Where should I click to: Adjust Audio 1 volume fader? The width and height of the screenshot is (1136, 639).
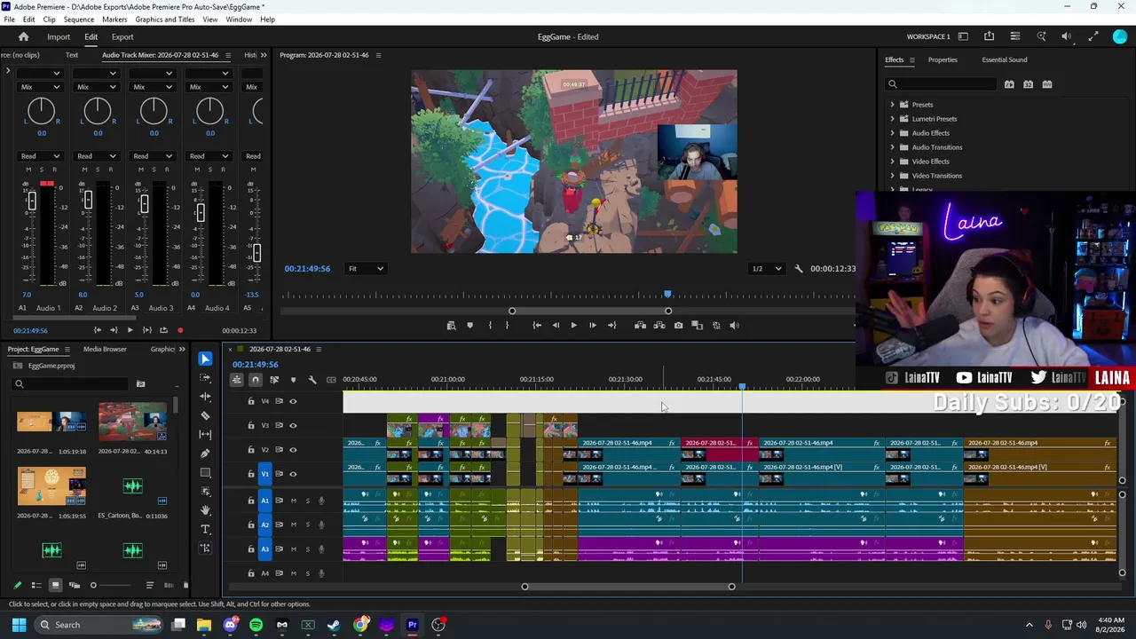31,201
